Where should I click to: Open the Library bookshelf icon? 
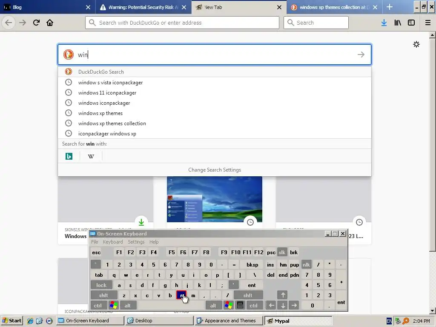[x=398, y=23]
